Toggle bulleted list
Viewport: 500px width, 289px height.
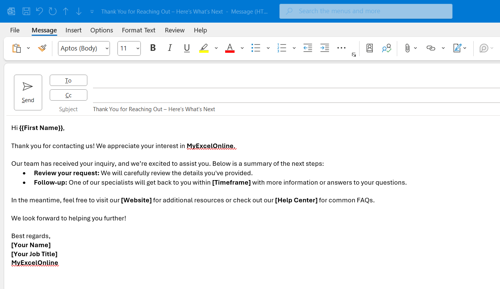click(256, 48)
